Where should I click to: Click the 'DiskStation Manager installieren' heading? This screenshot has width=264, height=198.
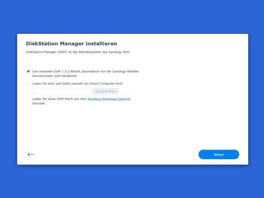tap(71, 44)
